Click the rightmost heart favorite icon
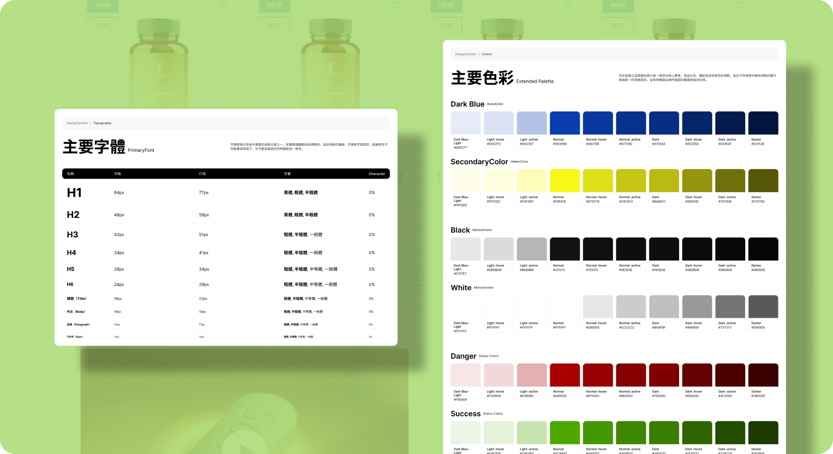The width and height of the screenshot is (833, 454). pyautogui.click(x=738, y=6)
